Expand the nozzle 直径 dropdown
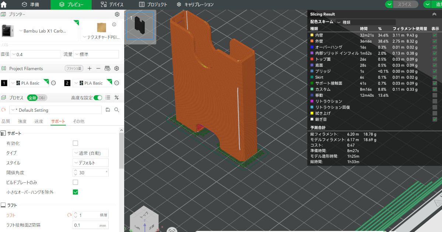 tap(35, 54)
